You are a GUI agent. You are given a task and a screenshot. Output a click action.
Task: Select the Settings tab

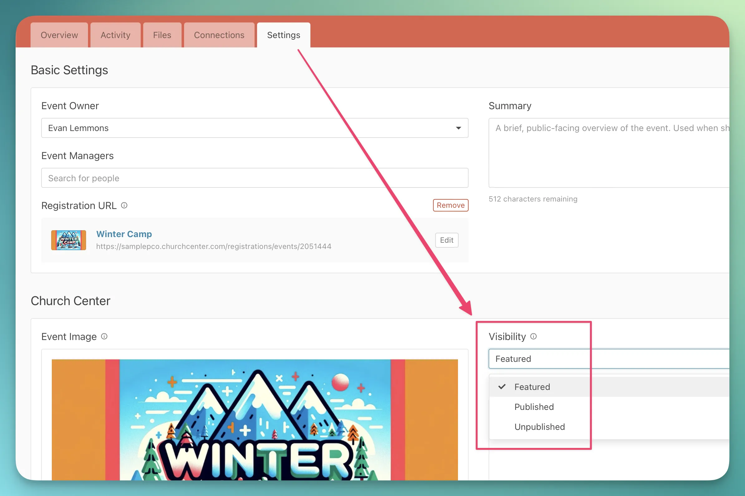coord(284,35)
